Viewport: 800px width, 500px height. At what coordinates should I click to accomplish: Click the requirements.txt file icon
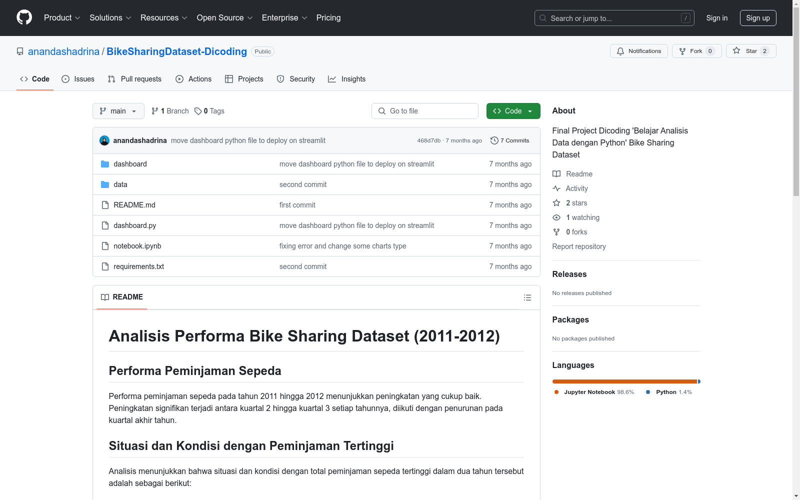[105, 266]
